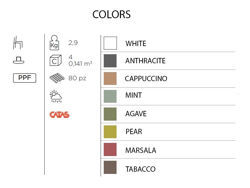Choose the Cappuccino color swatch
Image resolution: width=250 pixels, height=188 pixels.
[x=110, y=79]
